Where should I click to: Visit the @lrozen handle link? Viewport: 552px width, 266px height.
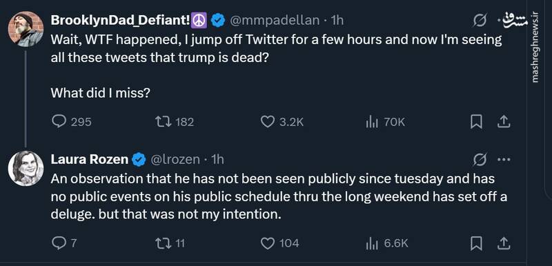pos(175,159)
